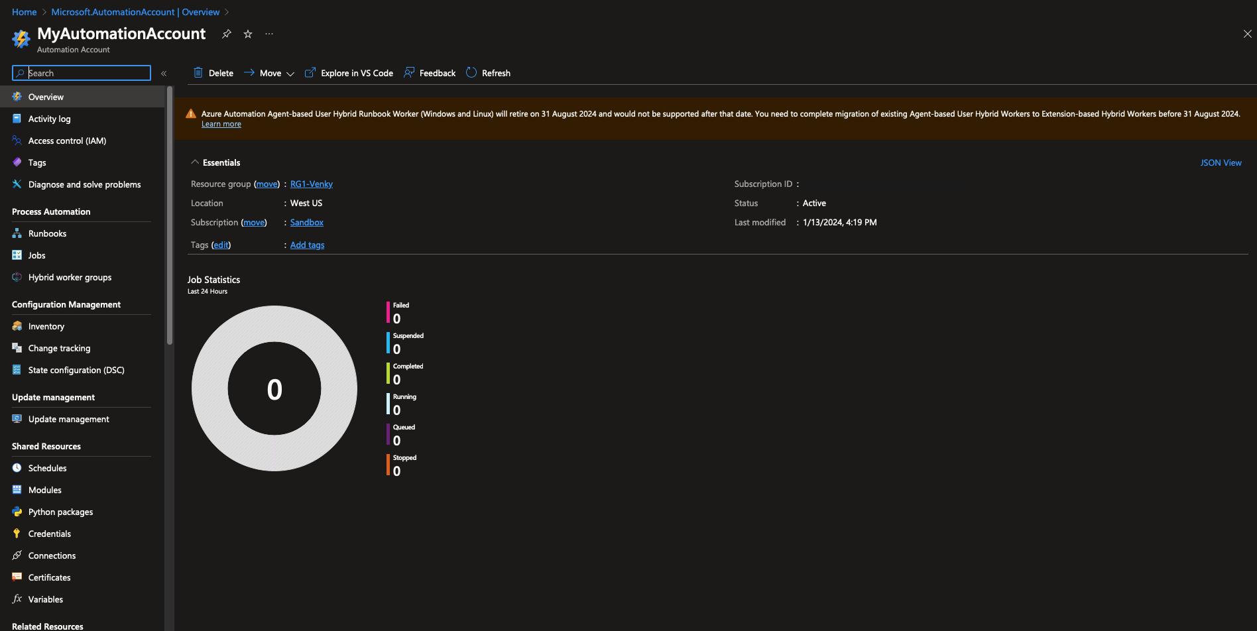Viewport: 1257px width, 631px height.
Task: Open Python packages icon
Action: [x=17, y=512]
